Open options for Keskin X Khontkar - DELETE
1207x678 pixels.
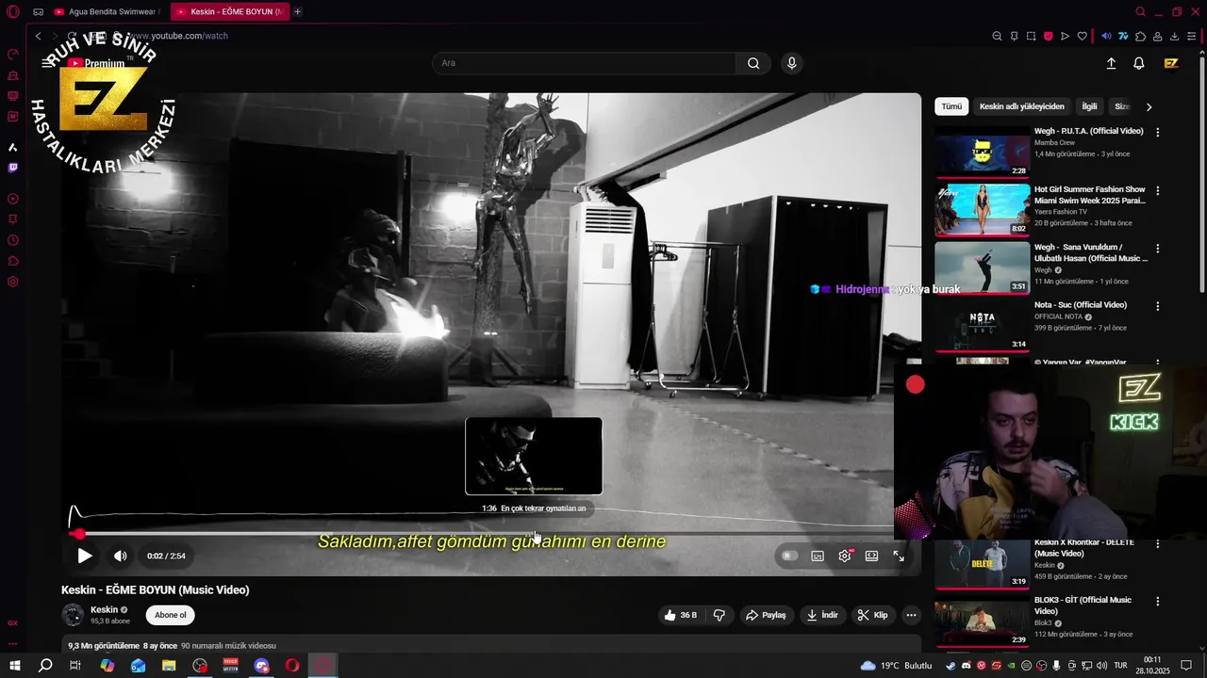(1158, 544)
